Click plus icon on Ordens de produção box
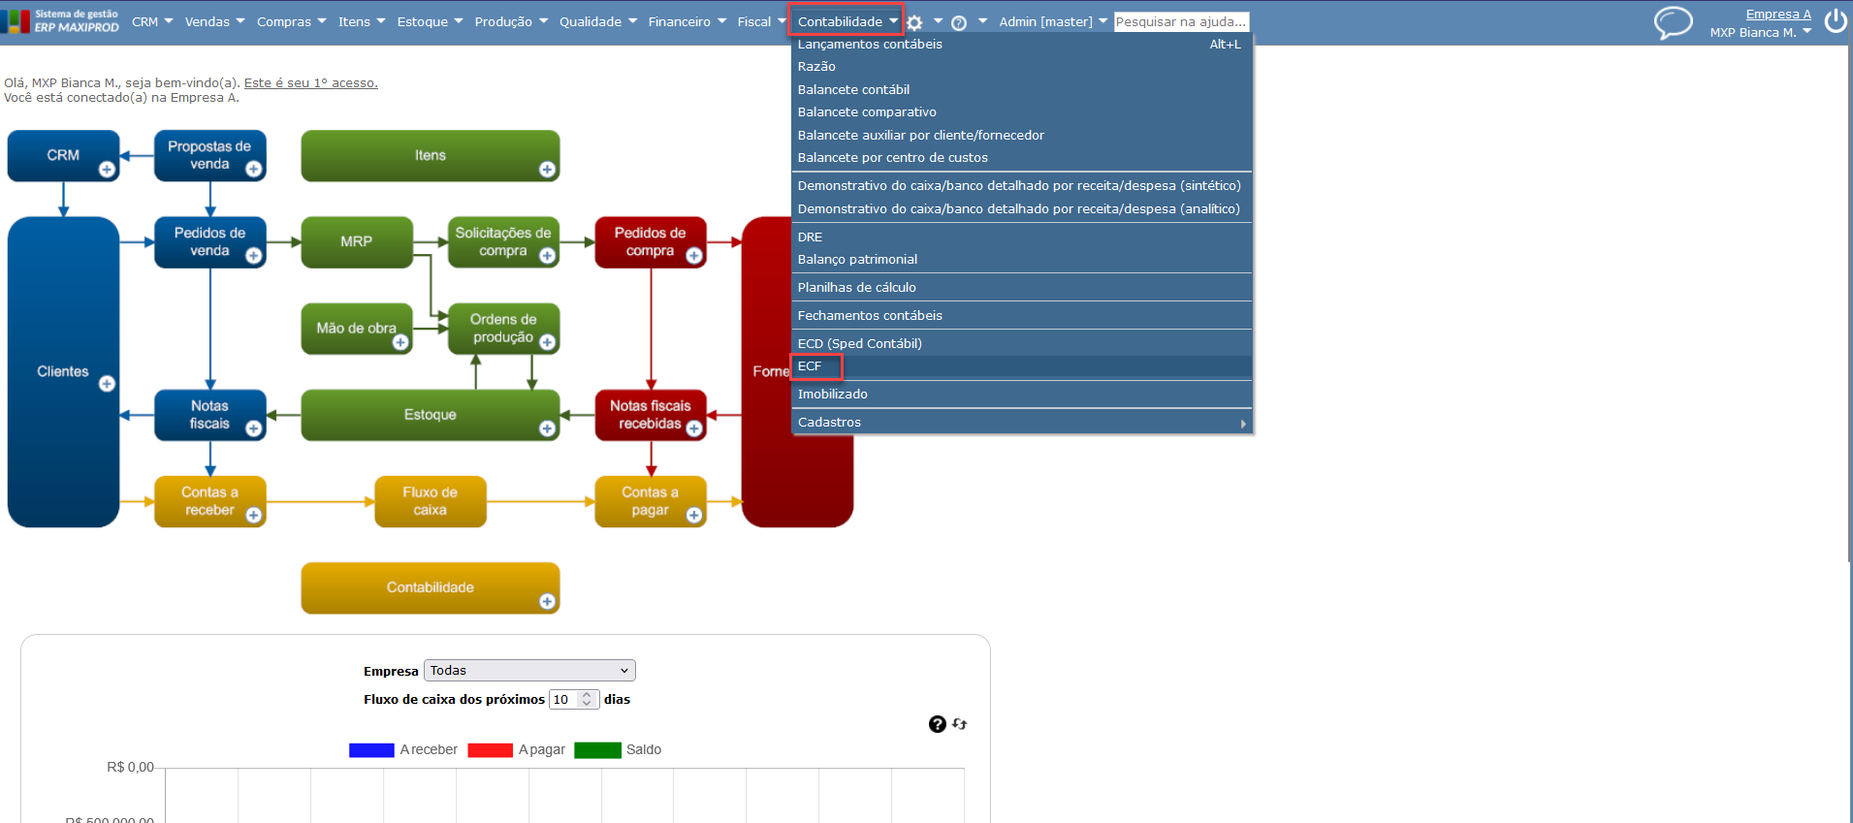The width and height of the screenshot is (1853, 823). click(x=548, y=342)
